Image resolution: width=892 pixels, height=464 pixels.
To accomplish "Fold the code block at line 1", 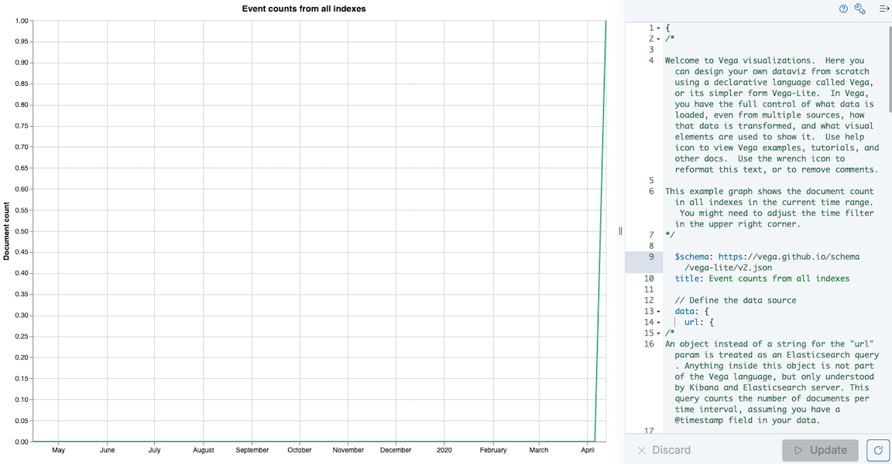I will [658, 28].
